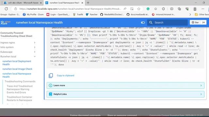The image size is (209, 117).
Task: Jump to Troubleshooting Commands section
Action: 20,82
